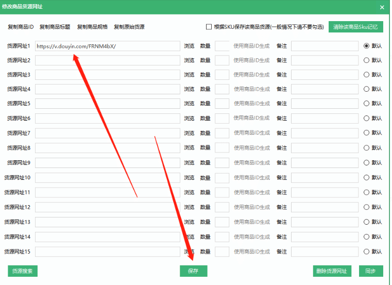Click 数量 field of 货源网址7
The image size is (392, 285).
pos(222,133)
